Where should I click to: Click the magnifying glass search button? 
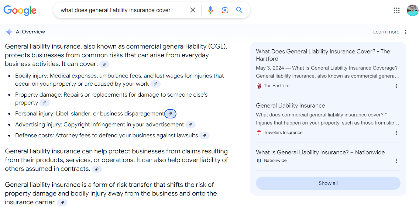(x=239, y=10)
